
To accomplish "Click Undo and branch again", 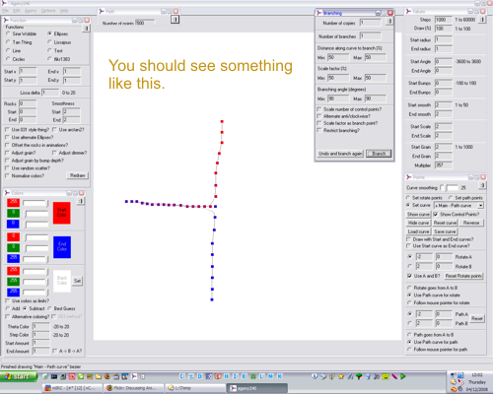I will click(340, 154).
